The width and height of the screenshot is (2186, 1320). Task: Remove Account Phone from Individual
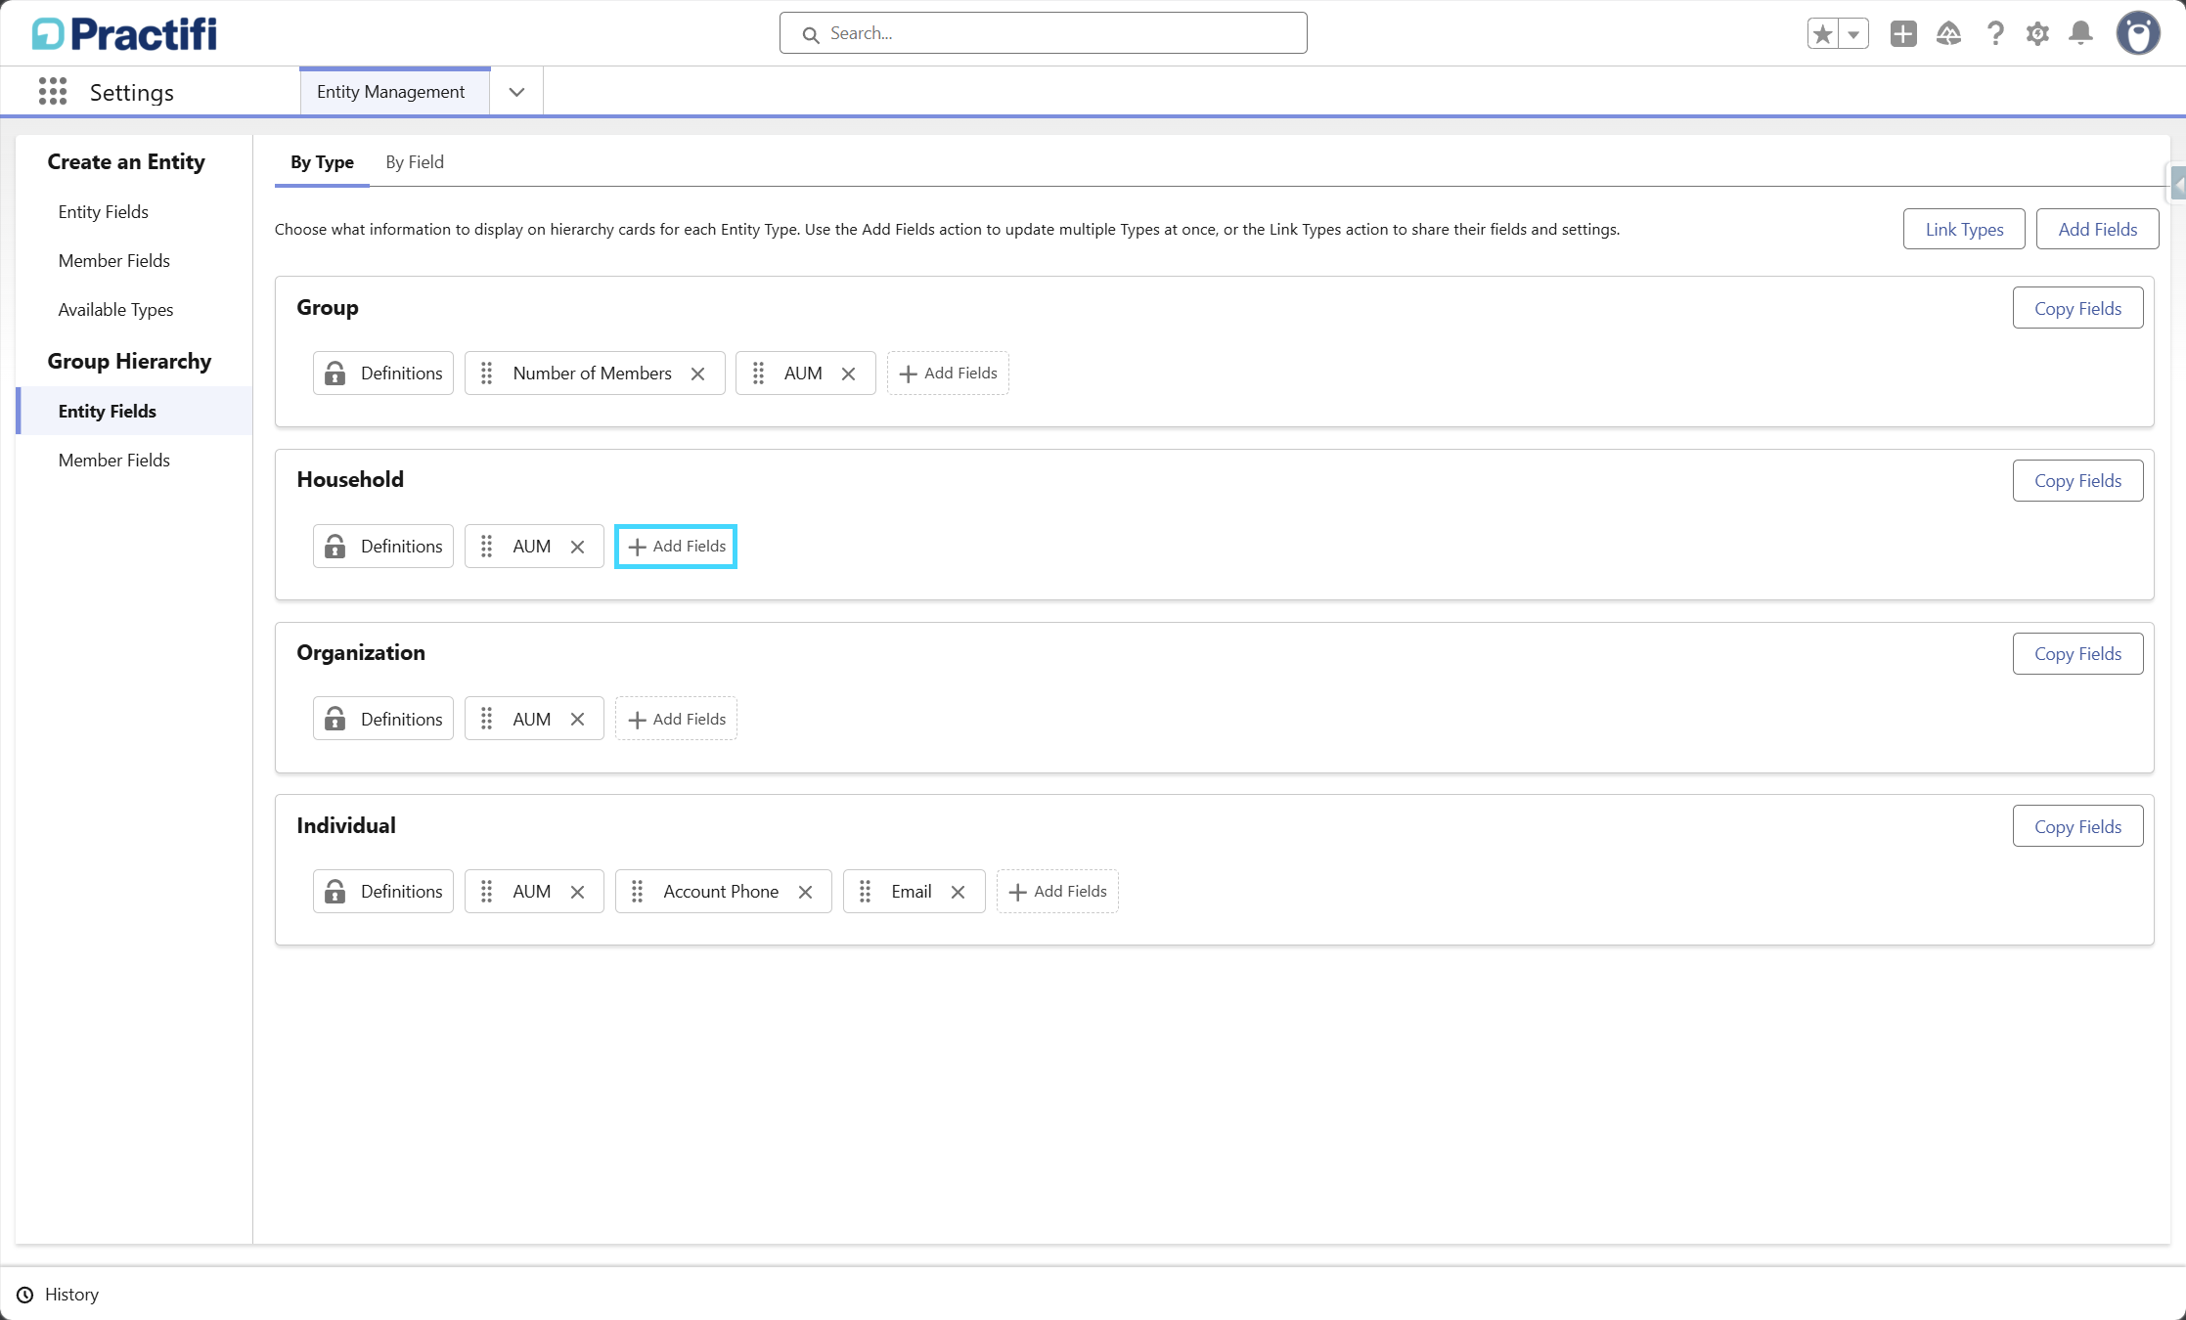[x=805, y=892]
